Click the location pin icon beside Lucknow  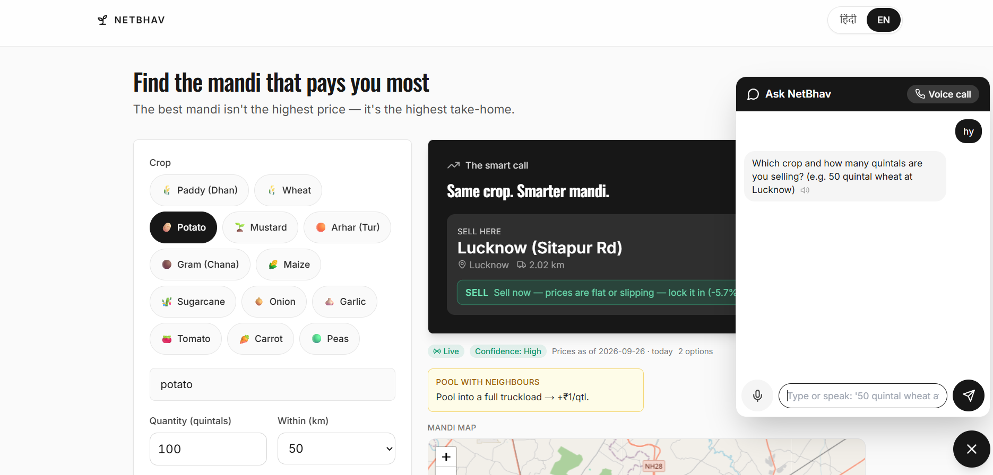[x=462, y=265]
